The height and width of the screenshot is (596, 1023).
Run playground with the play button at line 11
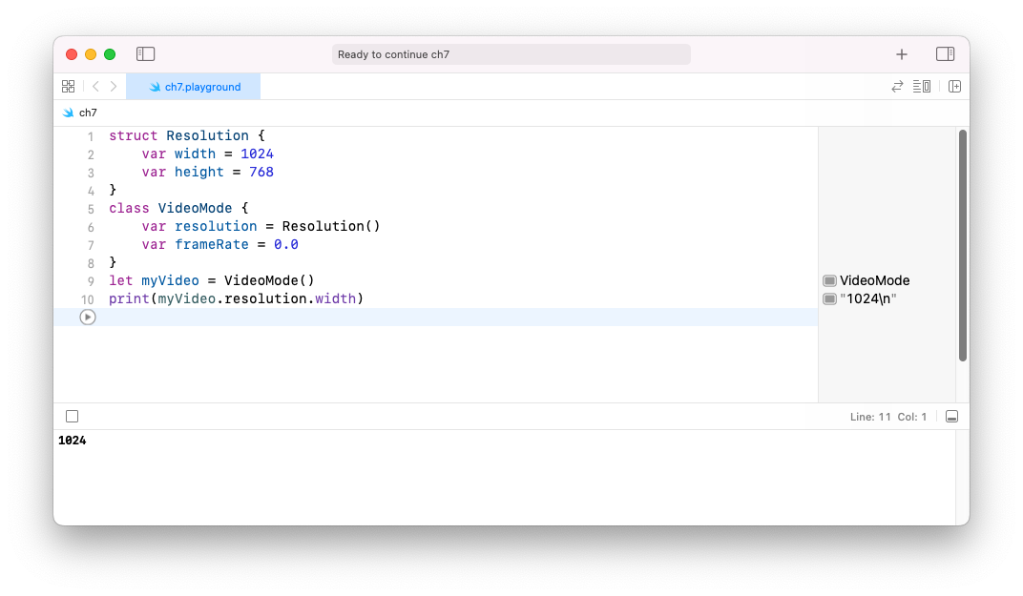(88, 317)
